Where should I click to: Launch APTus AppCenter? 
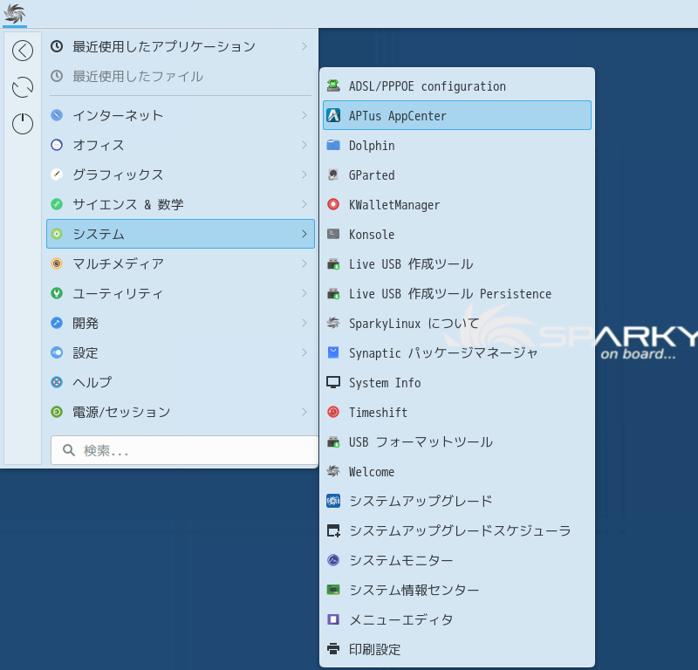coord(457,115)
